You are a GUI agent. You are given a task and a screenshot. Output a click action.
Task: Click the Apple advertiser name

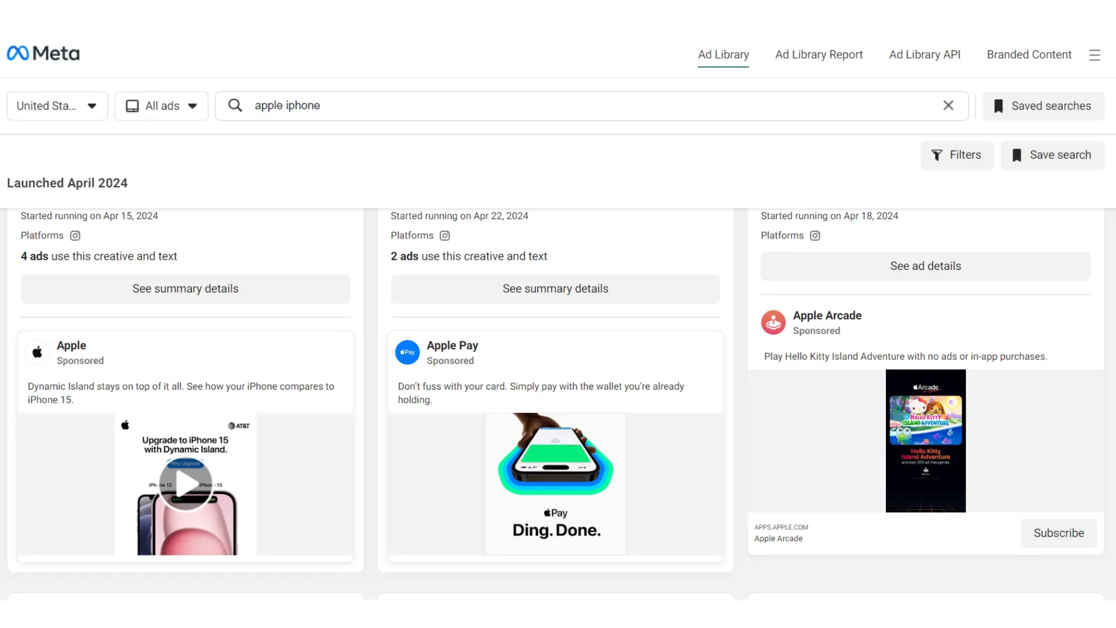coord(71,345)
